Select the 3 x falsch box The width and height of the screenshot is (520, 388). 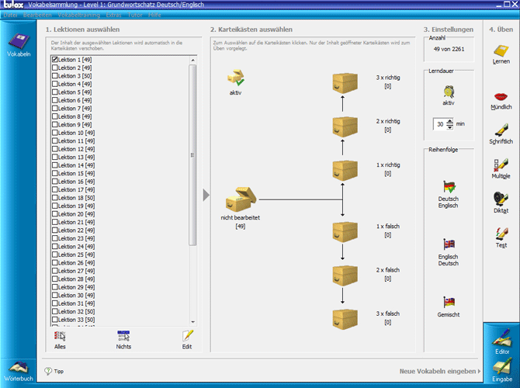[345, 319]
